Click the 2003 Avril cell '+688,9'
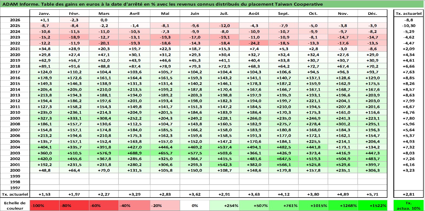 (134, 153)
